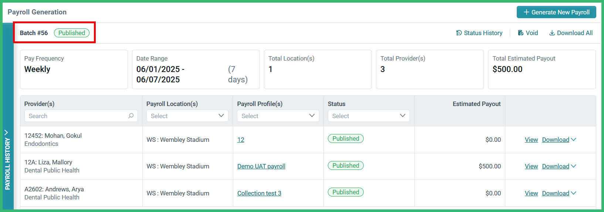Click Download for Mohan, Gokul row
The image size is (604, 212).
pyautogui.click(x=556, y=140)
